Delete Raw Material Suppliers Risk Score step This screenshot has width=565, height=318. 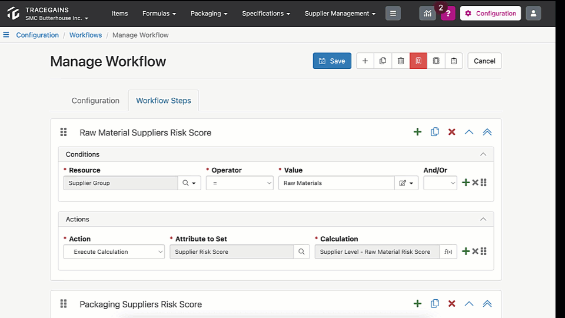pyautogui.click(x=451, y=132)
